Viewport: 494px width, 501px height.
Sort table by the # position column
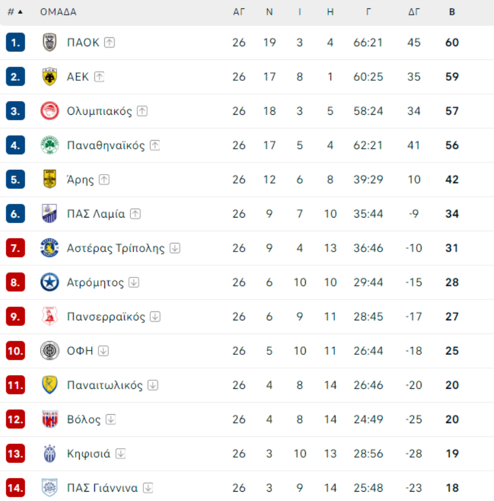[x=15, y=12]
